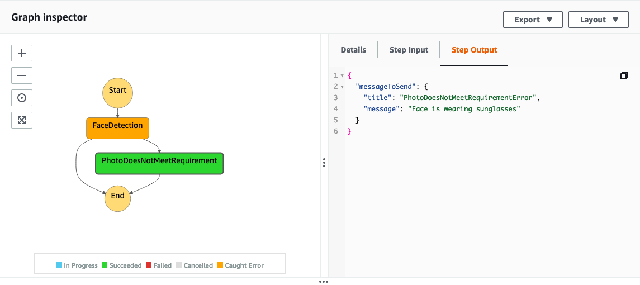Select the FaceDetection state node

click(x=117, y=128)
